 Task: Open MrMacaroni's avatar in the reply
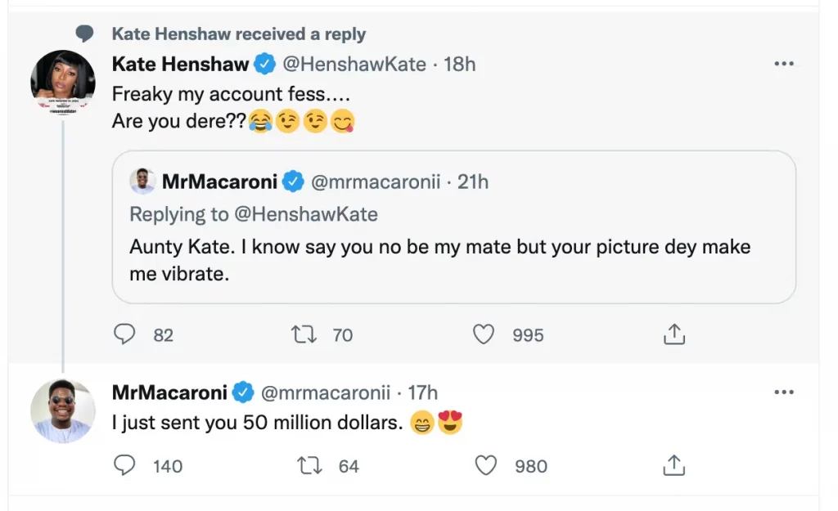click(x=63, y=410)
